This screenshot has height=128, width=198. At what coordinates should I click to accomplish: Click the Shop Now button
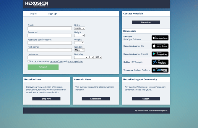coord(46,99)
